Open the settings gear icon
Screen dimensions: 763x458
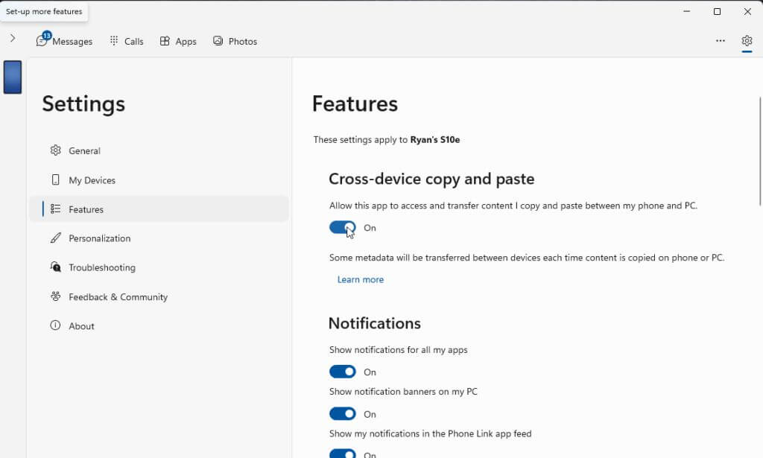click(747, 41)
